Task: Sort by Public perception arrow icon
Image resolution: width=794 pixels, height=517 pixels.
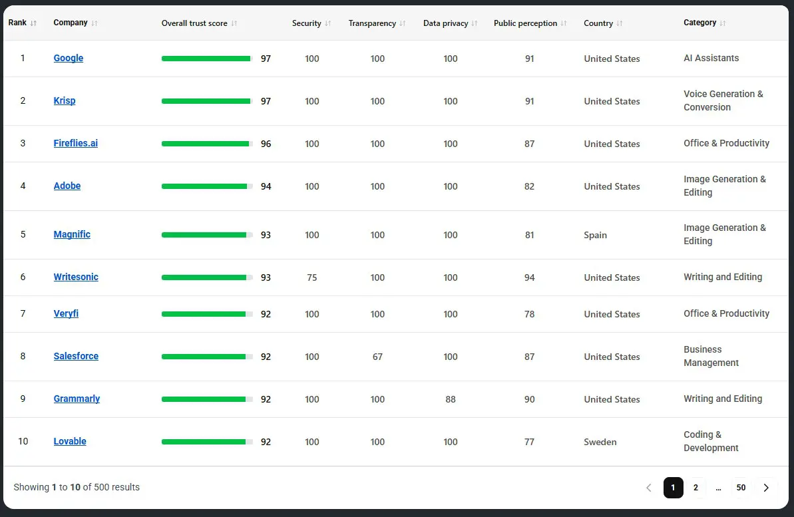Action: coord(564,23)
